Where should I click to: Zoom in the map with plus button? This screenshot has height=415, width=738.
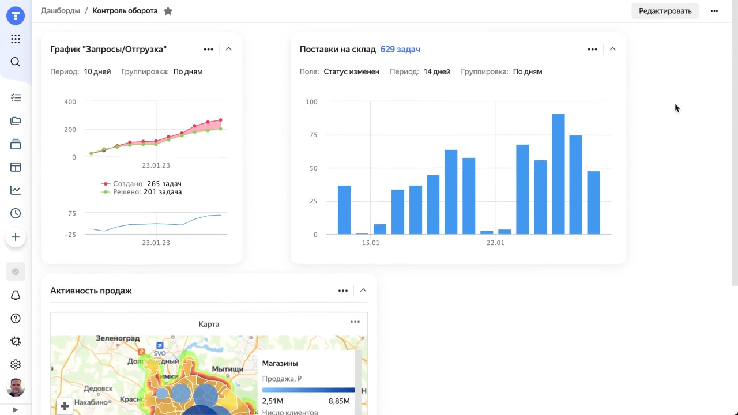tap(65, 406)
